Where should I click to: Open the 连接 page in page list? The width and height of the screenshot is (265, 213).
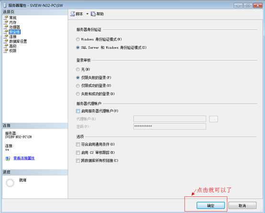tap(12, 36)
